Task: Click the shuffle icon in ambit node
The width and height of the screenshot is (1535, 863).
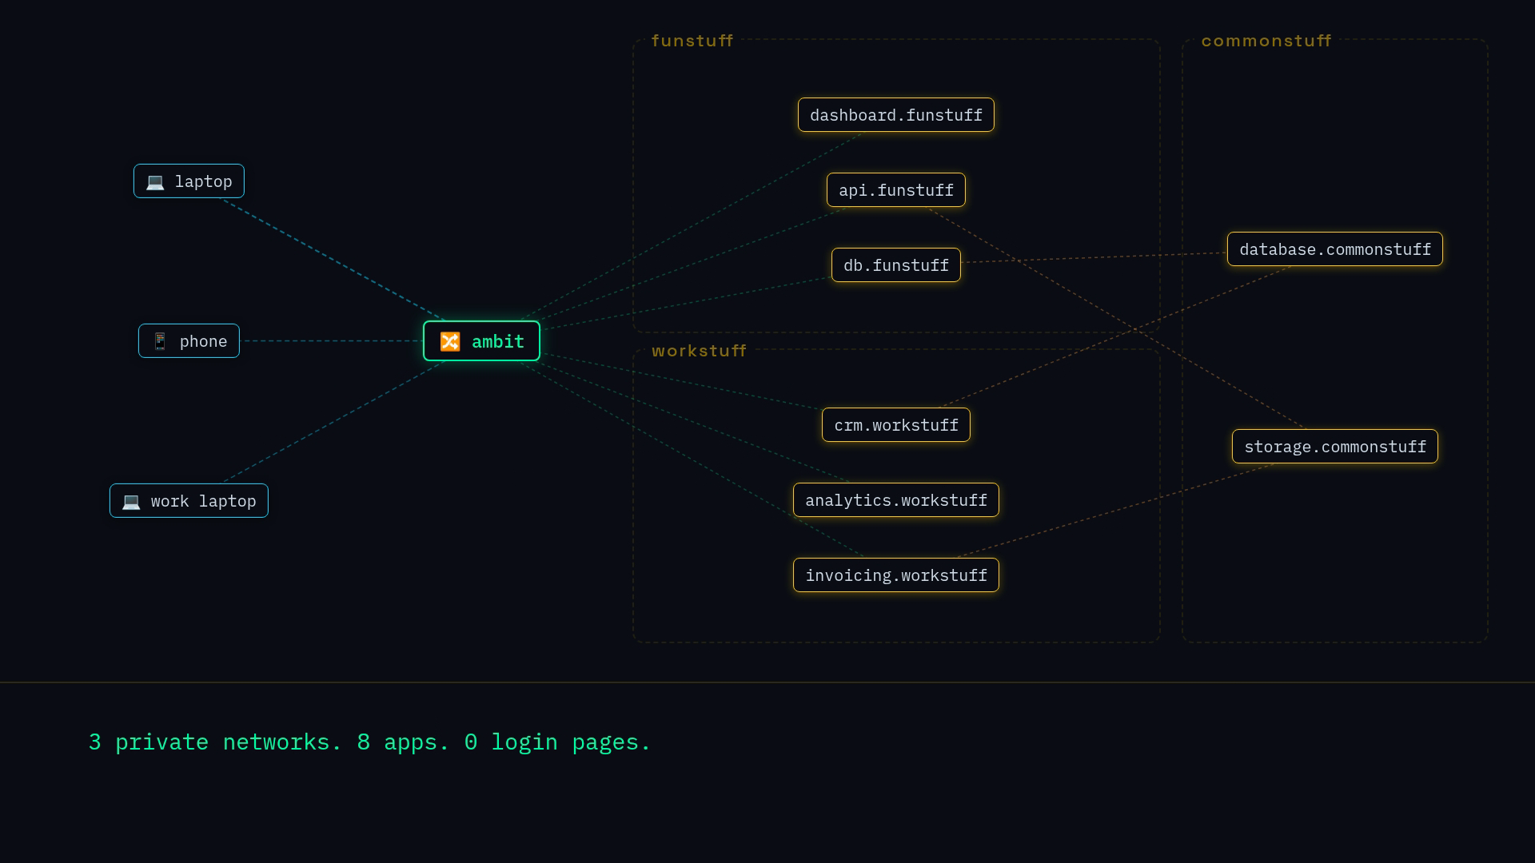Action: point(450,342)
